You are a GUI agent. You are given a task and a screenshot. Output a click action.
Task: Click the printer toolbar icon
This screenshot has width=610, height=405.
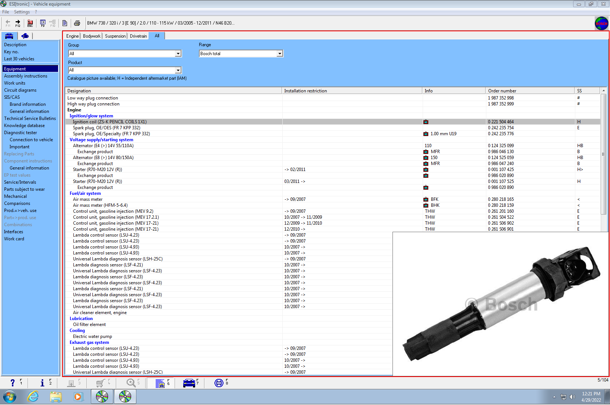77,23
